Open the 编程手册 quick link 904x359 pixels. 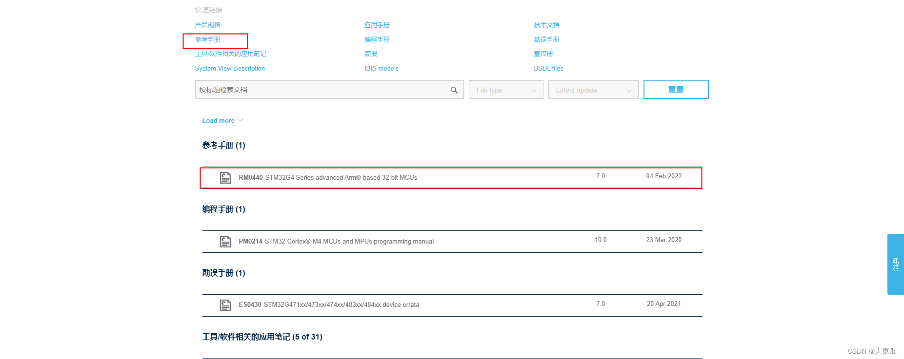[x=377, y=39]
